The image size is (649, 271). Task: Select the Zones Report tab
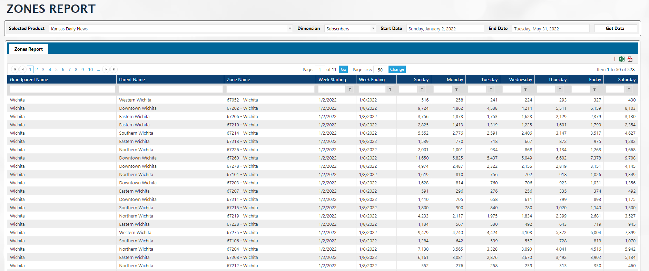(28, 49)
